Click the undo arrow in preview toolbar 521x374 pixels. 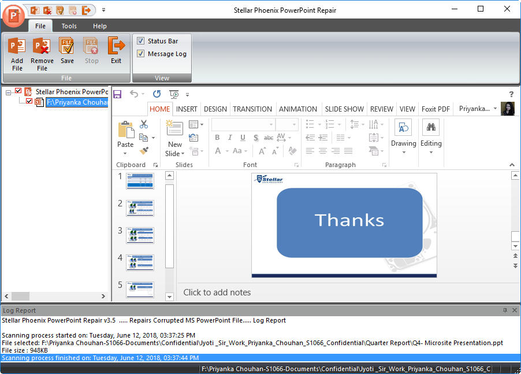point(134,94)
